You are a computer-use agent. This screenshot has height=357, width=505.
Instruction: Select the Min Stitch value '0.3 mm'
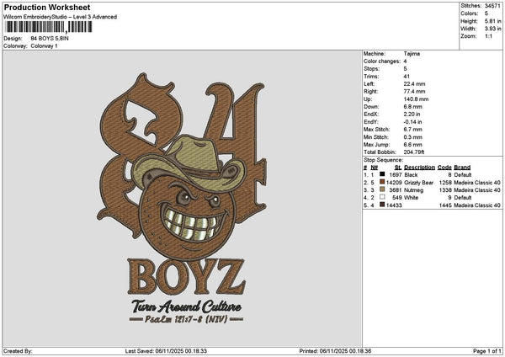[x=413, y=137]
